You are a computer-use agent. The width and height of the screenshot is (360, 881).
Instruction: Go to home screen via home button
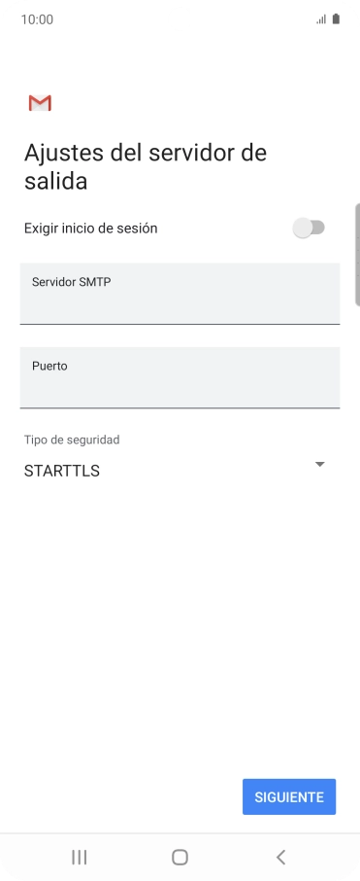[x=180, y=857]
